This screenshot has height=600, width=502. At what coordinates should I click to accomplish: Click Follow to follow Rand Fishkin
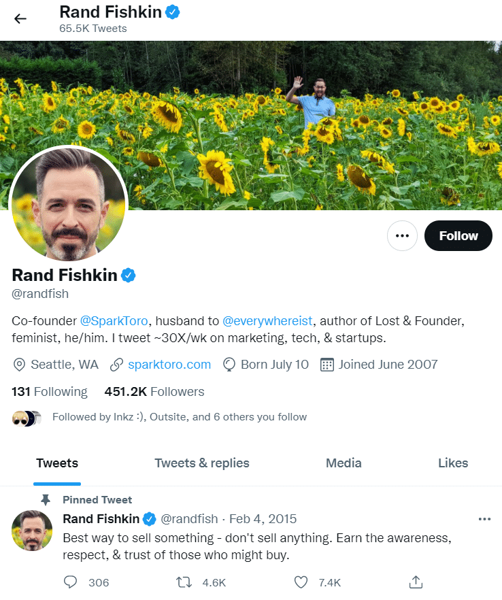(458, 235)
